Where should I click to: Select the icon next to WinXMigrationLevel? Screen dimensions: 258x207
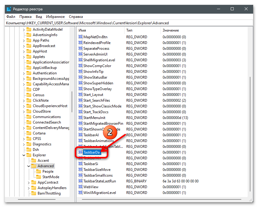click(80, 192)
